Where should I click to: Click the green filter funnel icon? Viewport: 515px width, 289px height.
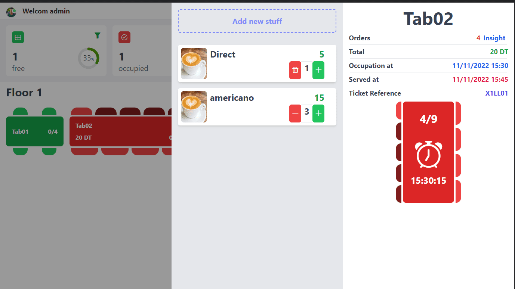[98, 35]
